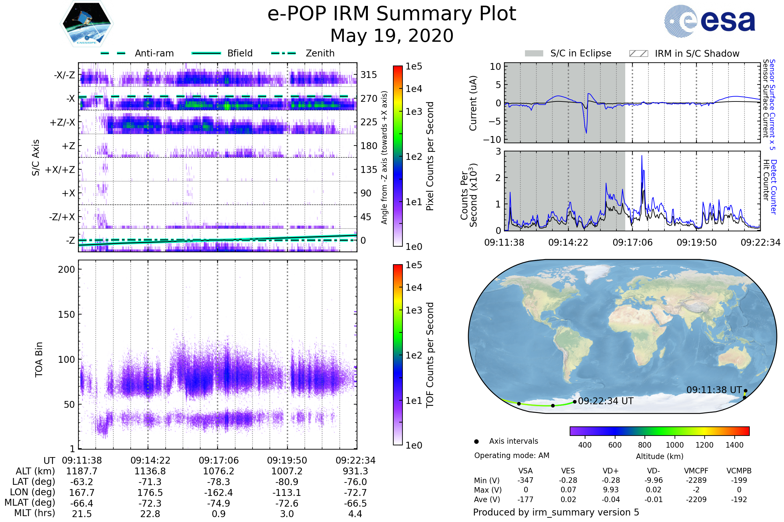Click the e-POP IRM Summary Plot title

point(392,14)
